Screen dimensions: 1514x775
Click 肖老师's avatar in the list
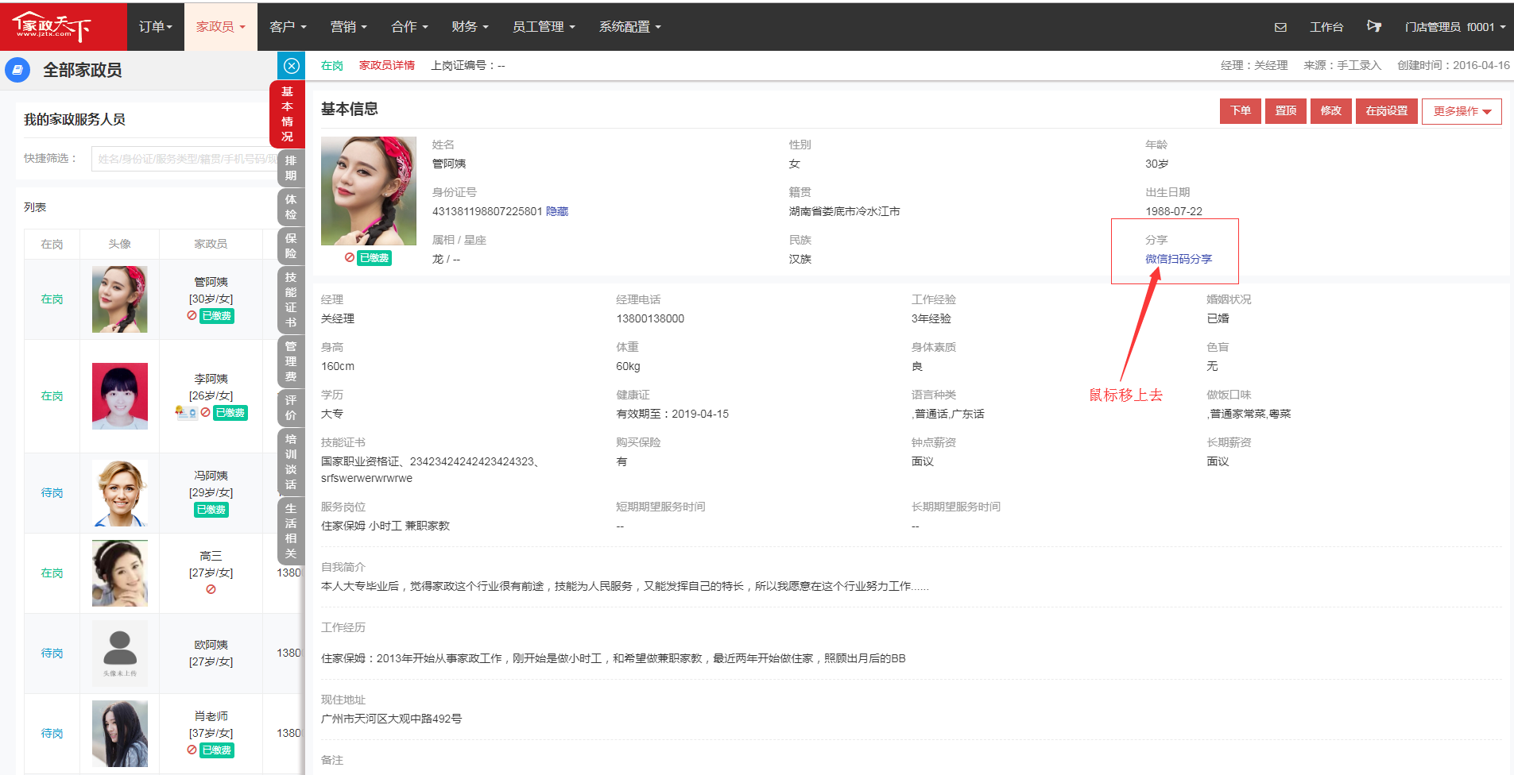pyautogui.click(x=120, y=734)
